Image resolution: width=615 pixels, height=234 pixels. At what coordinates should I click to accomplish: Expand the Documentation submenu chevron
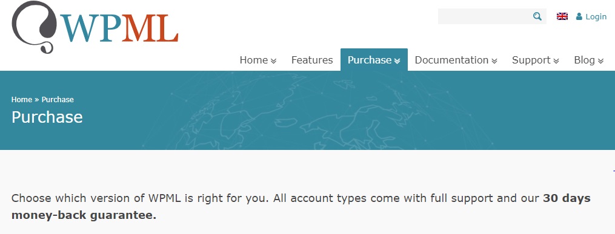point(494,61)
